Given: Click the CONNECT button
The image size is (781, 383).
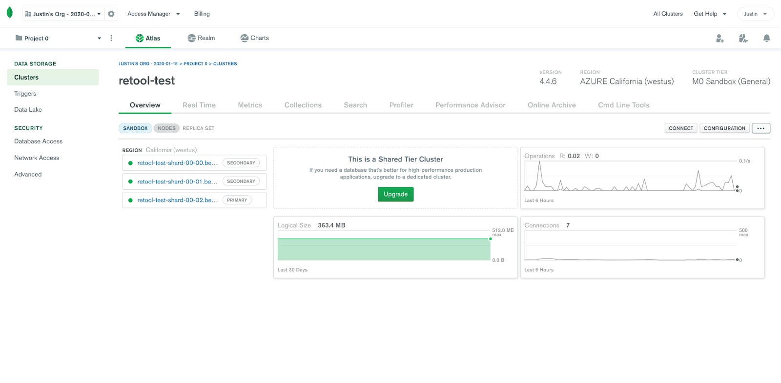Looking at the screenshot, I should [x=681, y=128].
